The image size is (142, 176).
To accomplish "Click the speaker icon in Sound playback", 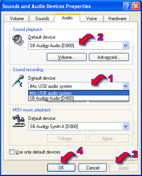I will pos(18,40).
